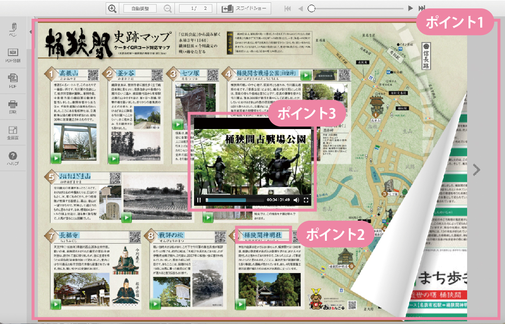The width and height of the screenshot is (505, 324).
Task: Pause the playing video
Action: click(199, 200)
